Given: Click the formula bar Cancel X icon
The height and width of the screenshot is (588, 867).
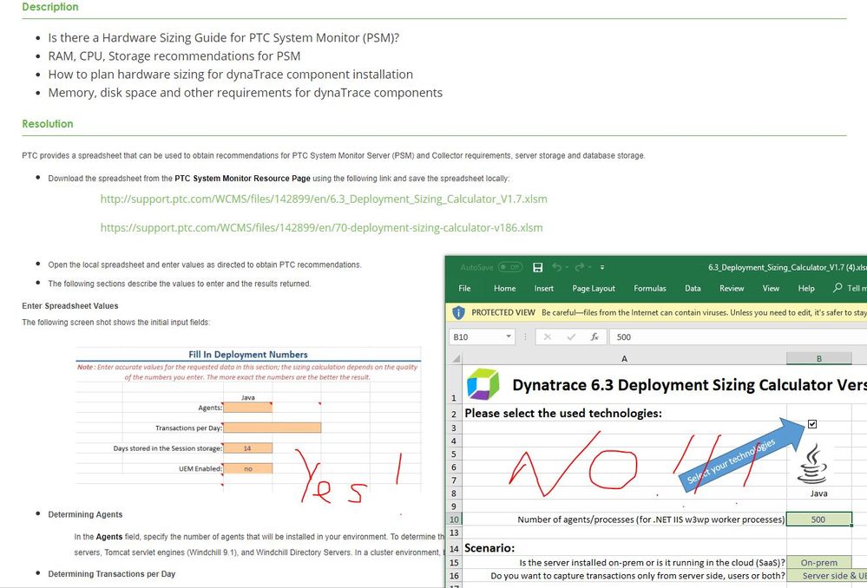Looking at the screenshot, I should pyautogui.click(x=547, y=336).
